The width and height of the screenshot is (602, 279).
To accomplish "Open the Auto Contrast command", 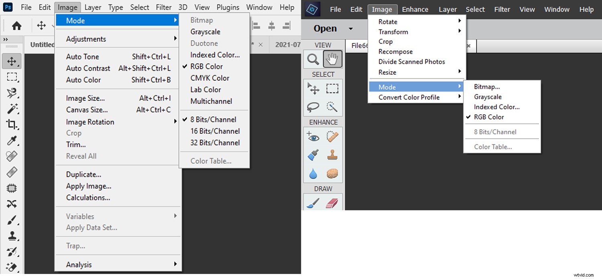I will pos(88,68).
